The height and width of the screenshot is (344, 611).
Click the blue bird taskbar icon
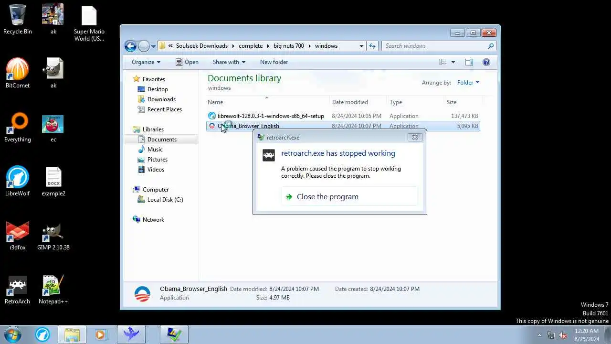click(131, 334)
